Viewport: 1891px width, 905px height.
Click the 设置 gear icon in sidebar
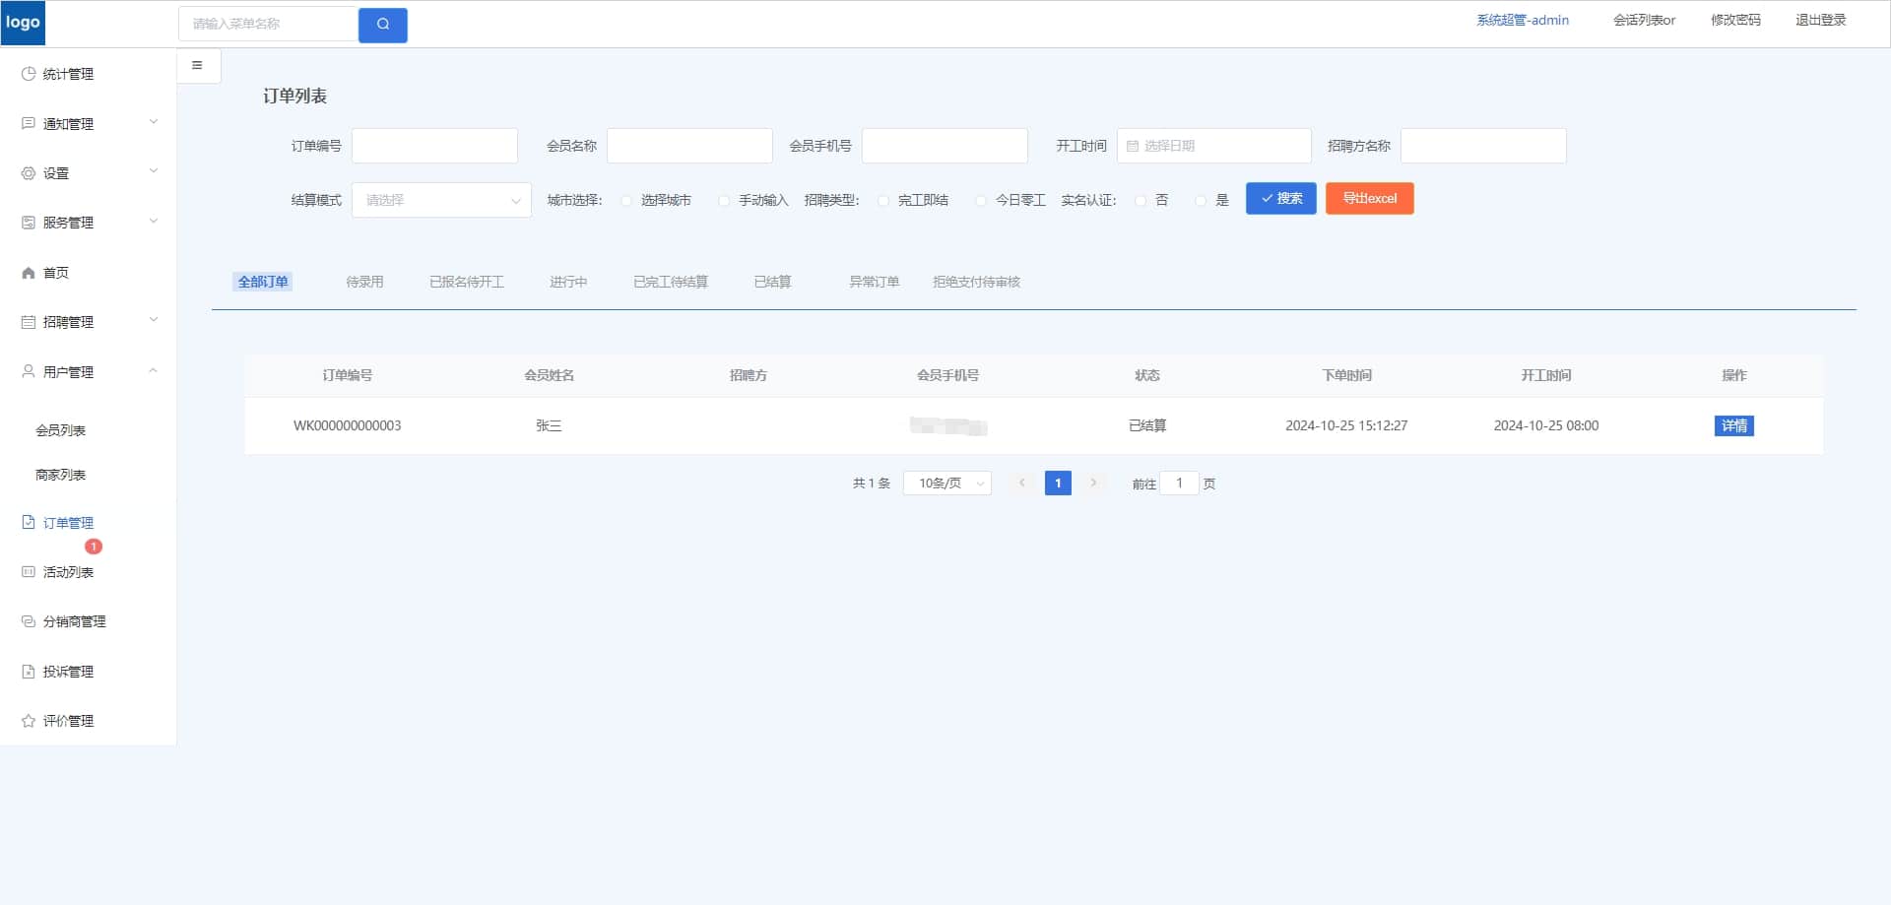click(x=29, y=173)
